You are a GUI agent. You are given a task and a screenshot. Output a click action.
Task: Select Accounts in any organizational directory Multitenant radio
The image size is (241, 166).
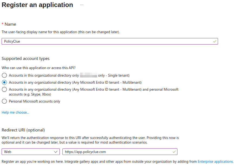[4, 82]
